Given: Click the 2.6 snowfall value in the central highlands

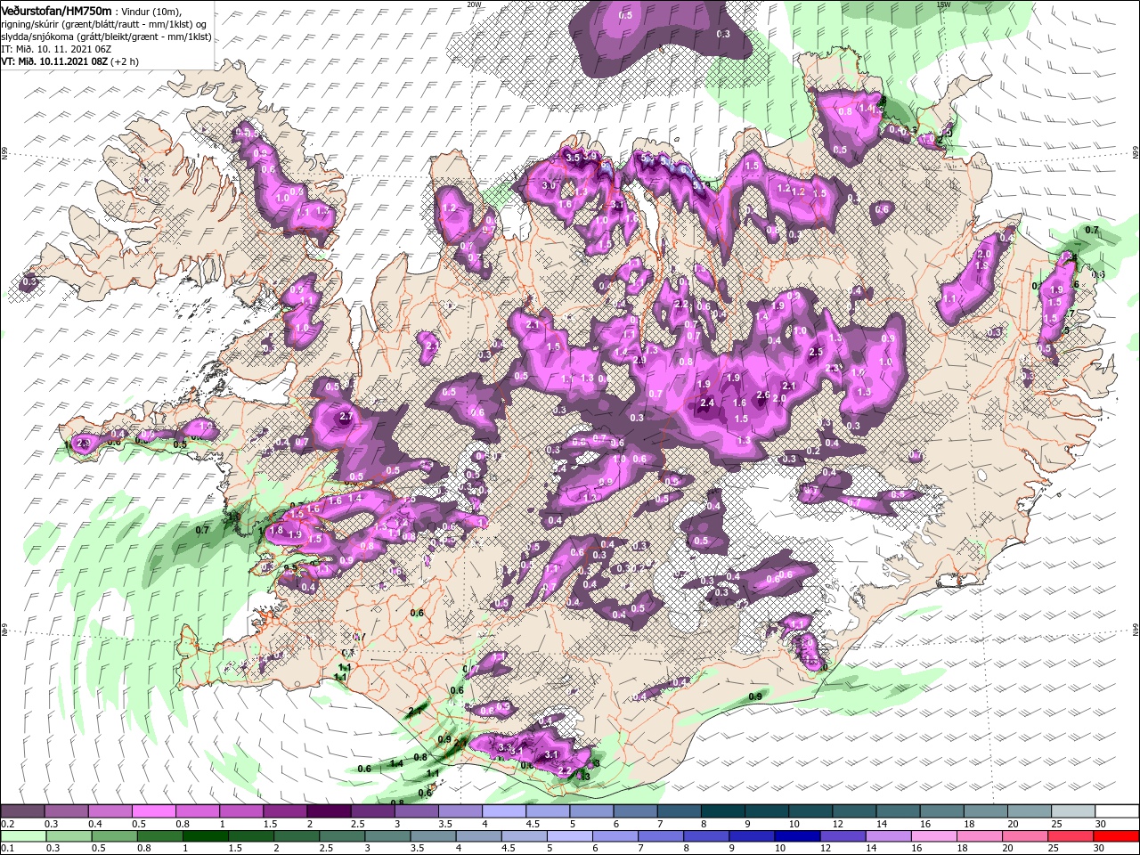Looking at the screenshot, I should pyautogui.click(x=762, y=395).
